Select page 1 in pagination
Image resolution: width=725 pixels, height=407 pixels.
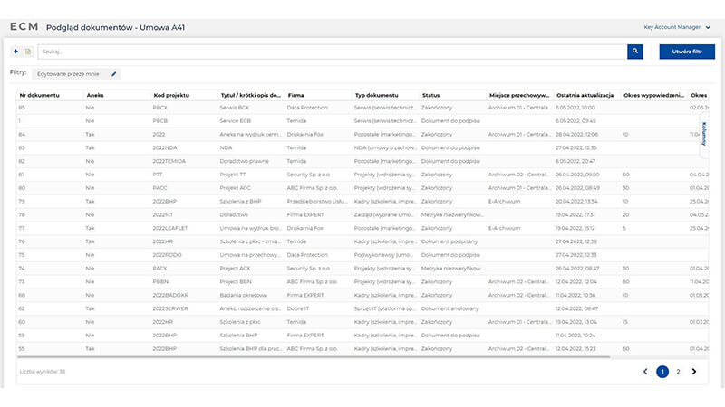point(662,372)
